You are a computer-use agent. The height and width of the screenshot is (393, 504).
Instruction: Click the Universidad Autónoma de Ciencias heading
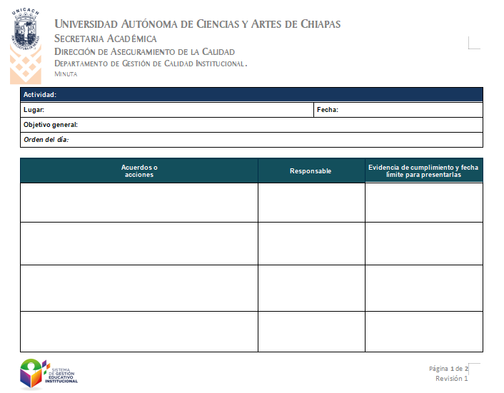coord(198,24)
